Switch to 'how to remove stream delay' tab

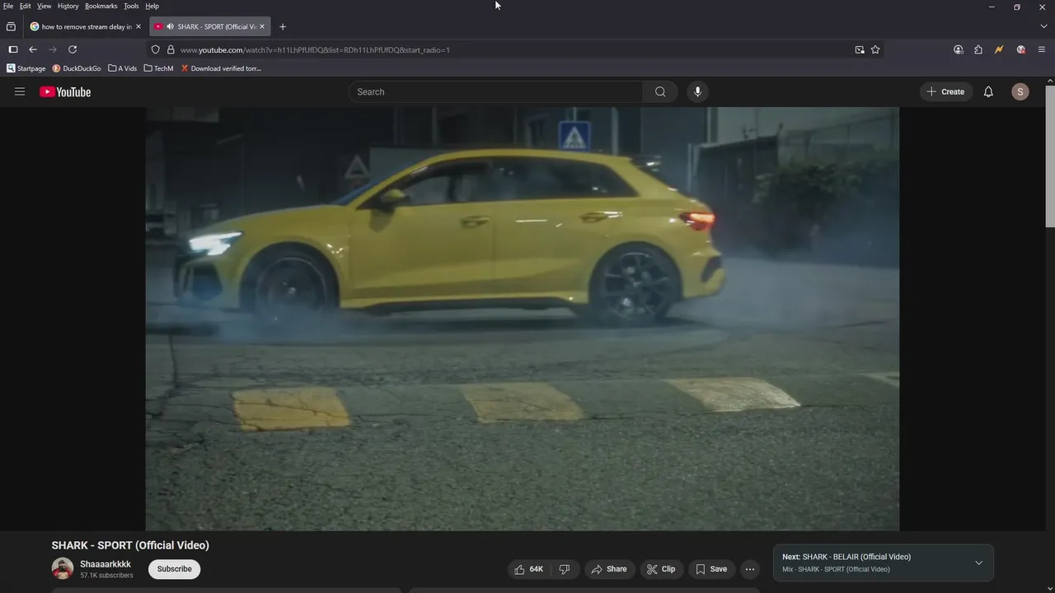coord(86,26)
